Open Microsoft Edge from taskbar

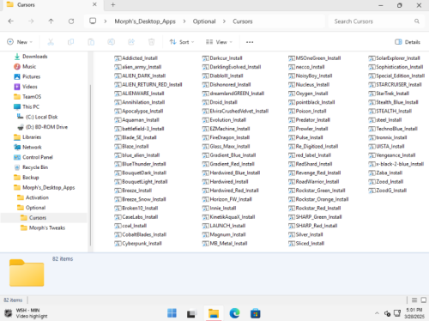[x=234, y=313]
